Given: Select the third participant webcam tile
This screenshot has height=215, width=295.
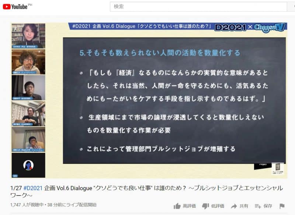Looking at the screenshot, I should point(28,87).
